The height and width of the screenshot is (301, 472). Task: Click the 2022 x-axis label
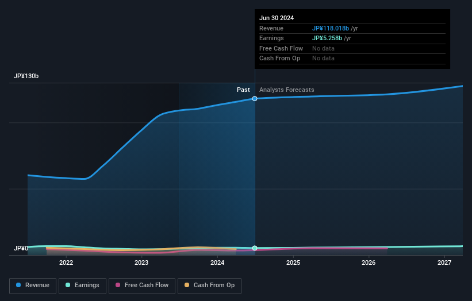pyautogui.click(x=66, y=263)
